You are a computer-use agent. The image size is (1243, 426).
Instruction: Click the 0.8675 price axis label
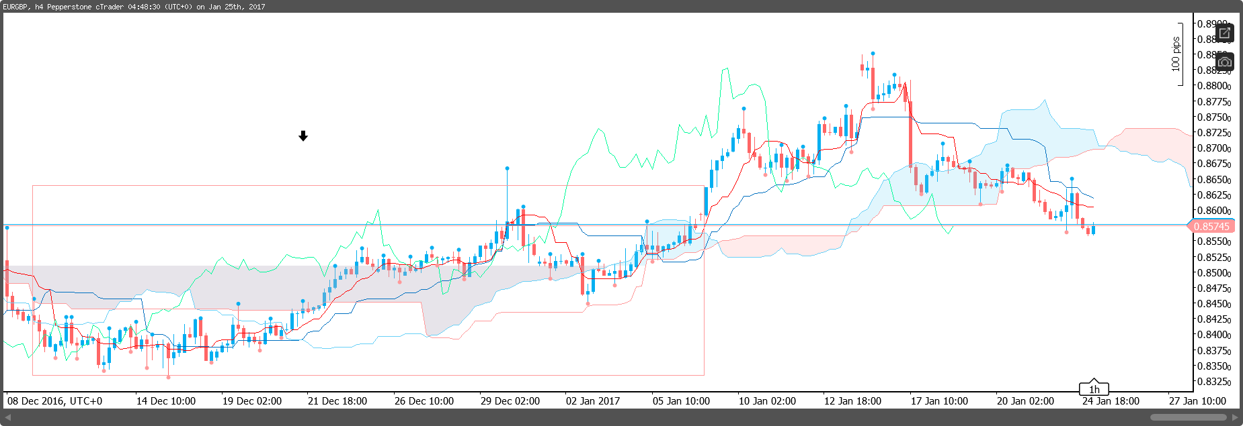click(x=1214, y=164)
